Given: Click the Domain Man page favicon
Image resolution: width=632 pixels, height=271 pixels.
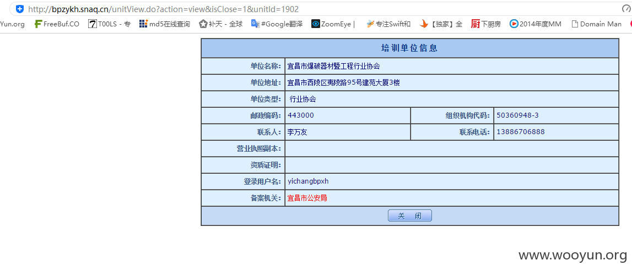Looking at the screenshot, I should point(575,24).
